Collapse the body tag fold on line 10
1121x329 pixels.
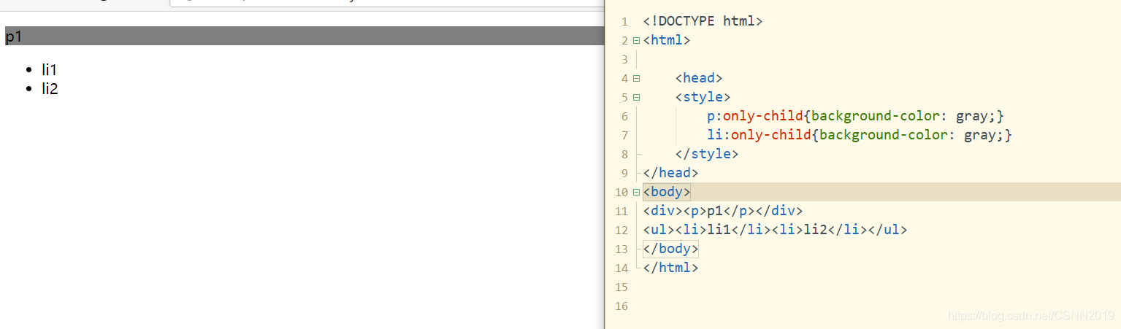point(637,192)
